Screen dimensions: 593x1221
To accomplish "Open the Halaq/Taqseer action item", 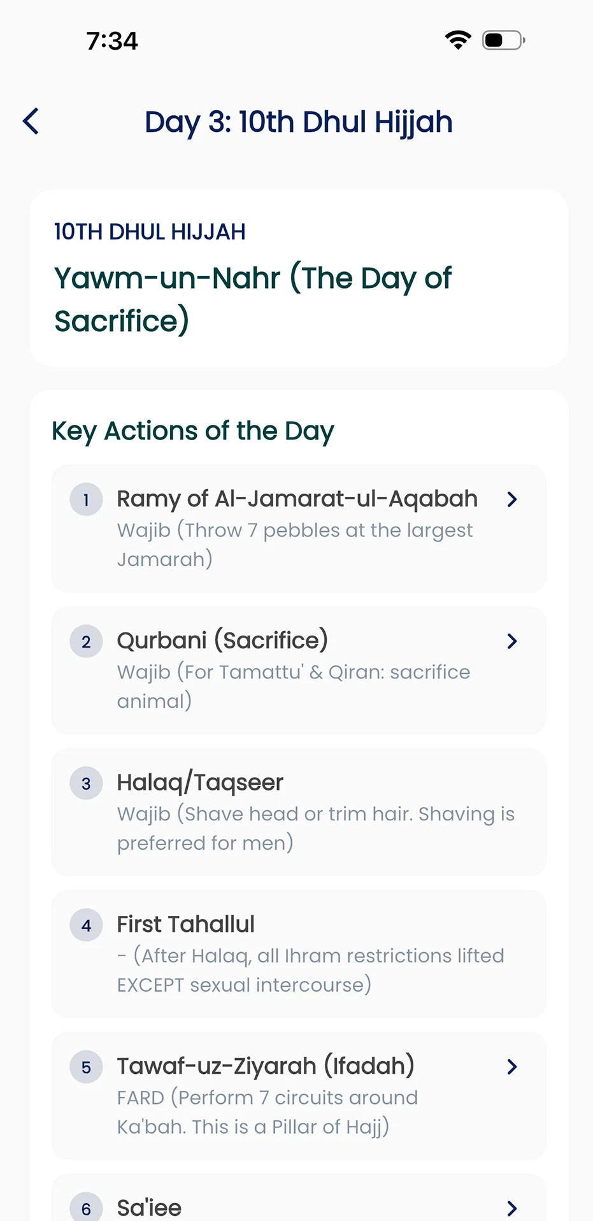I will 299,812.
